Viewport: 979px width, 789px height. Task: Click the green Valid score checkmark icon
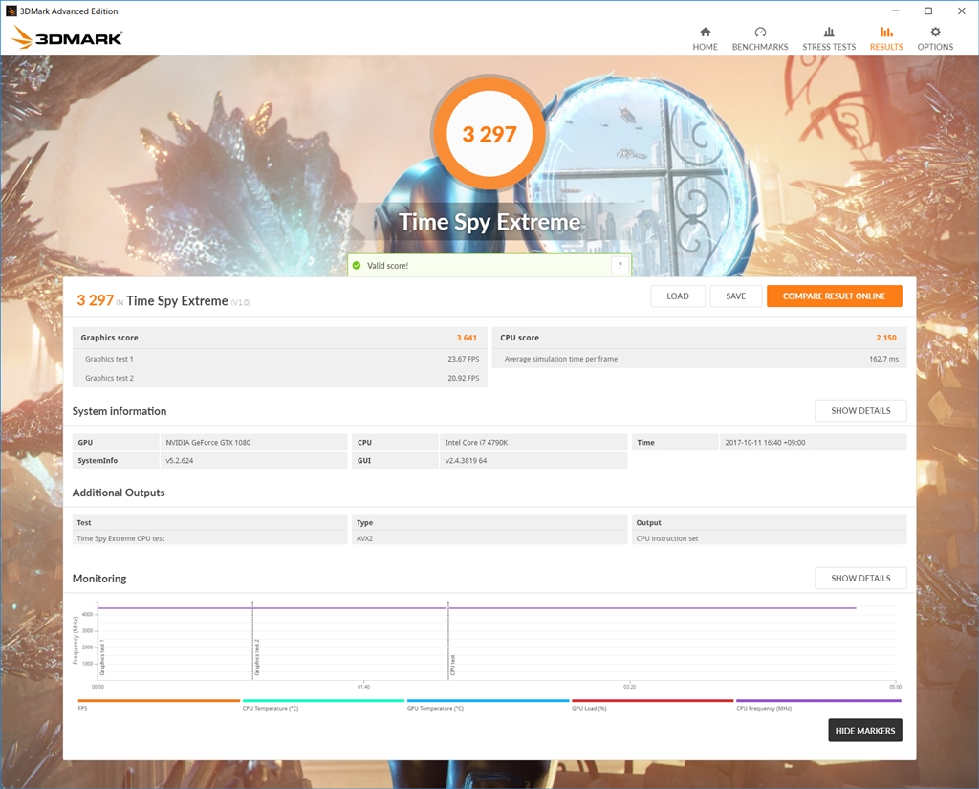coord(357,266)
